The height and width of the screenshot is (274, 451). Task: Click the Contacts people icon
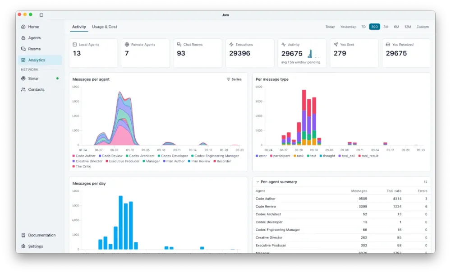23,89
